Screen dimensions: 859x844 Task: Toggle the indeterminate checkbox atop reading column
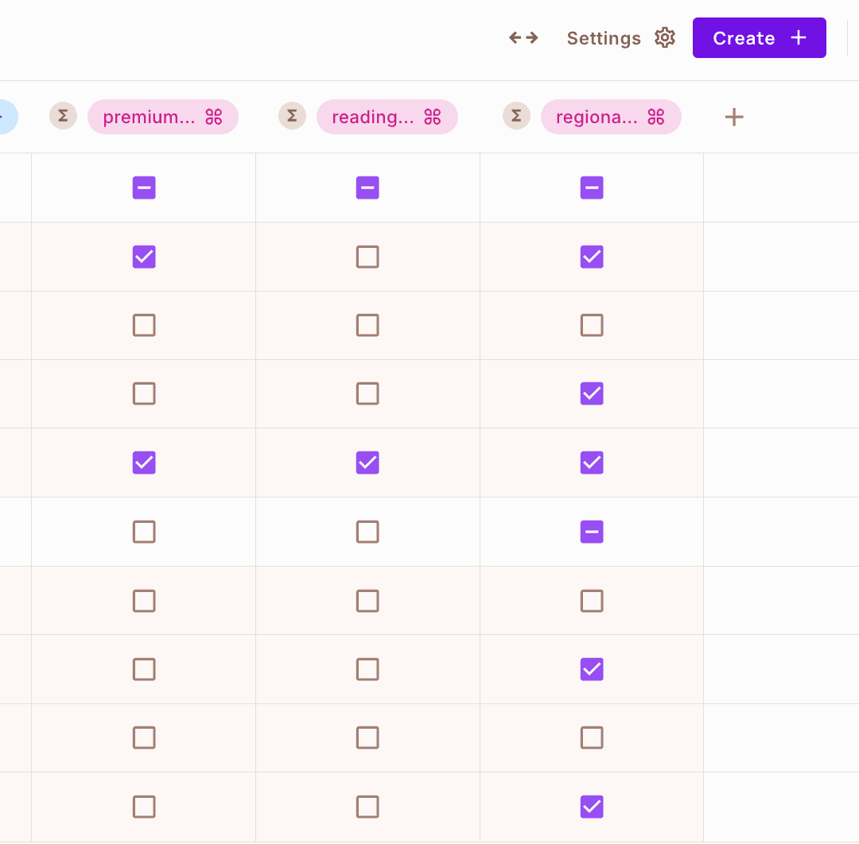[367, 188]
